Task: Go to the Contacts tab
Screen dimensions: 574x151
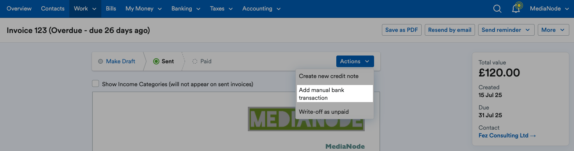Action: (x=53, y=9)
